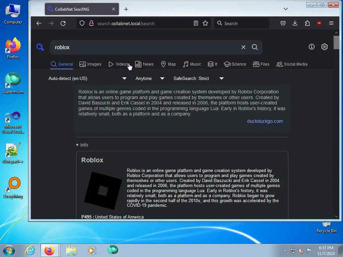This screenshot has width=343, height=257.
Task: Launch Internet Explorer from taskbar
Action: tap(30, 250)
